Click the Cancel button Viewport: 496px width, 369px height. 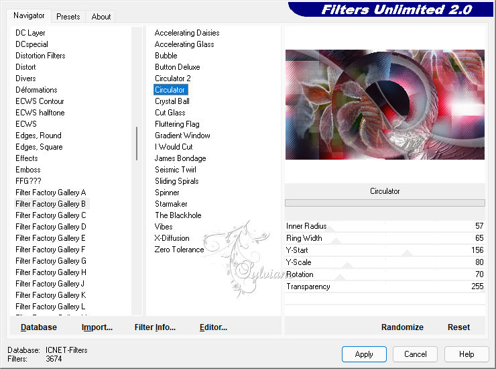click(x=415, y=354)
